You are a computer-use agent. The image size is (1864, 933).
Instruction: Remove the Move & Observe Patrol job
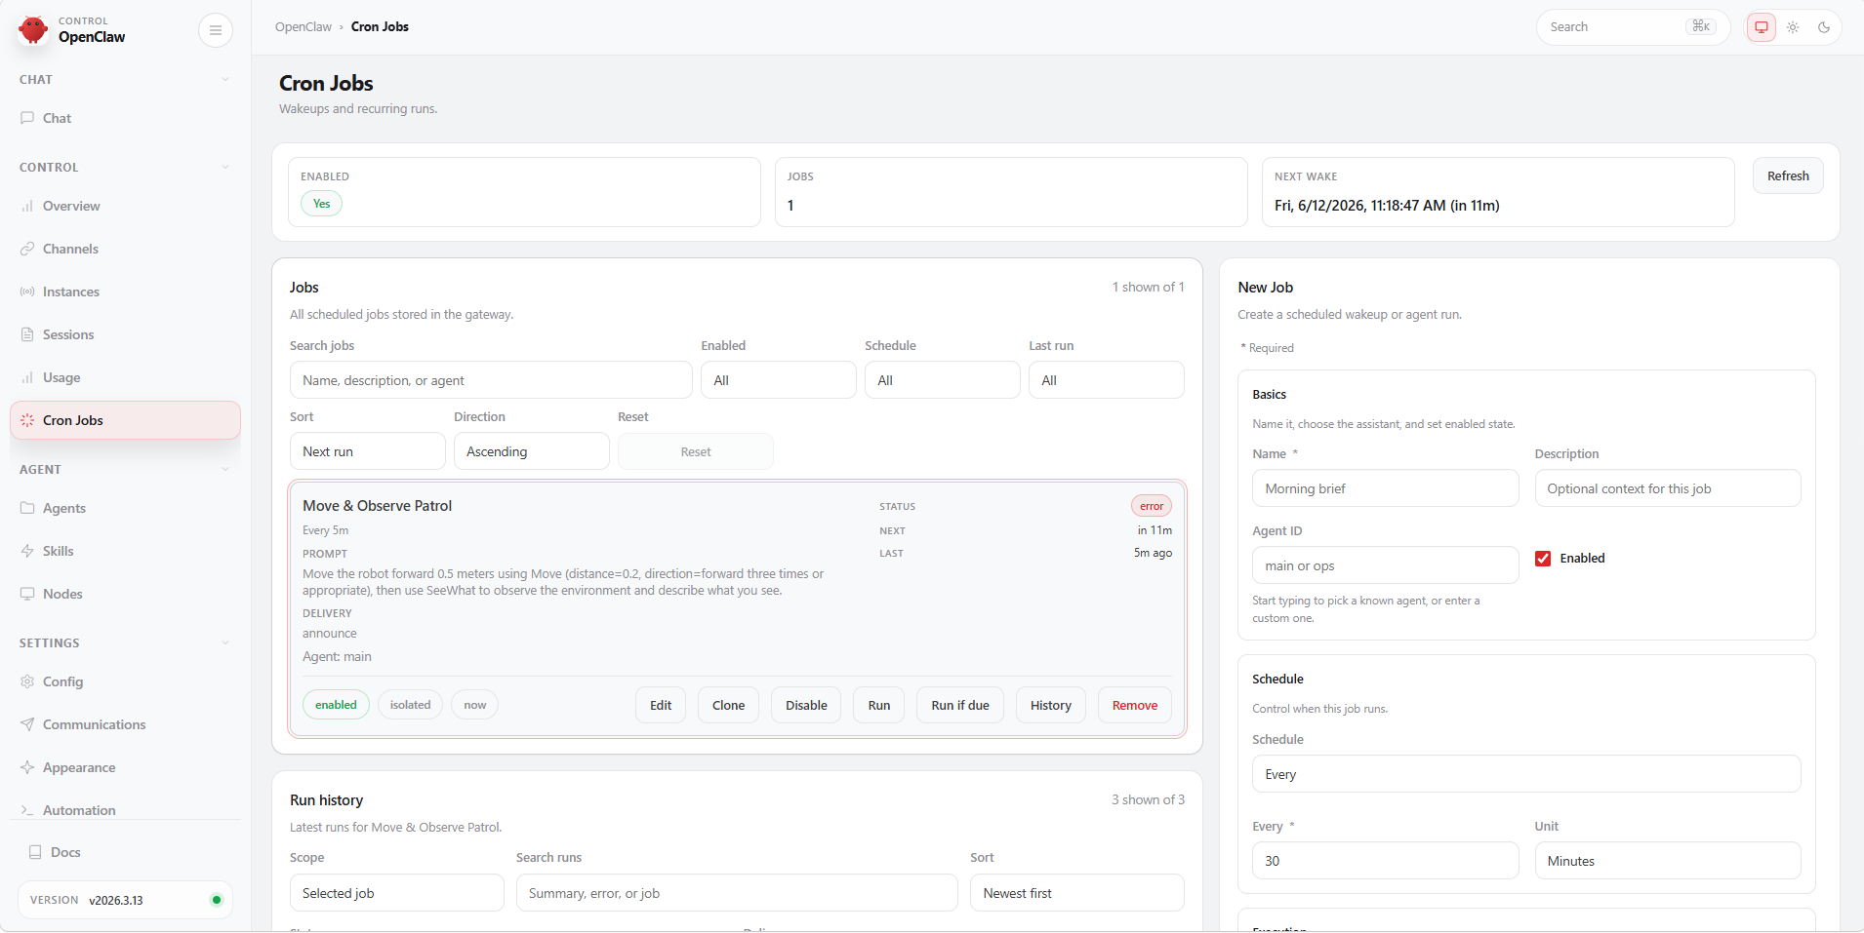pos(1135,705)
